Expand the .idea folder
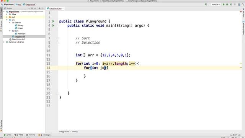245x138 pixels. 7,14
